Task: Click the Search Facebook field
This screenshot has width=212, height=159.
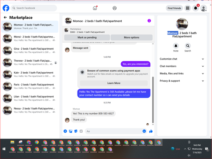Action: coord(34,8)
